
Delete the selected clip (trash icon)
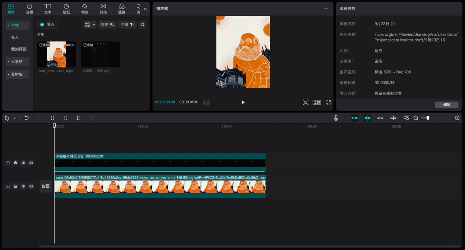coord(91,118)
